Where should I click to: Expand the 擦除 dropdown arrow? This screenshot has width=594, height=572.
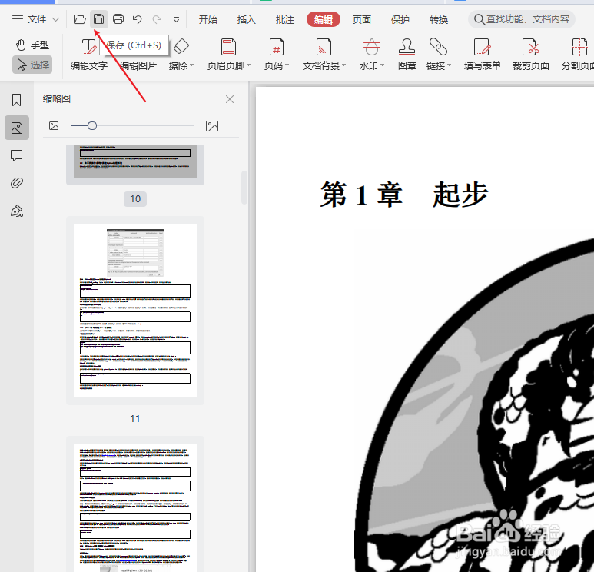click(x=191, y=65)
